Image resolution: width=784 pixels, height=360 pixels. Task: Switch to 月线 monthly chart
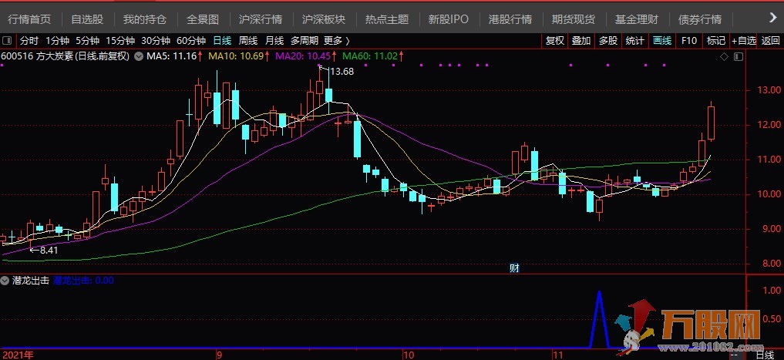(x=274, y=41)
